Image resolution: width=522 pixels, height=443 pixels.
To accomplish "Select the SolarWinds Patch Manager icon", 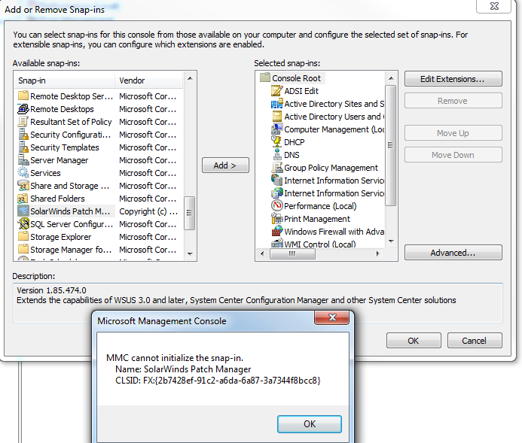I will pyautogui.click(x=23, y=211).
